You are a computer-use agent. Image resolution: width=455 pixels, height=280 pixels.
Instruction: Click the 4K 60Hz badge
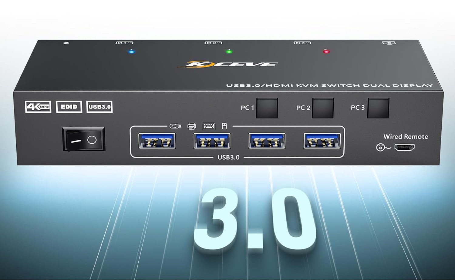point(38,107)
